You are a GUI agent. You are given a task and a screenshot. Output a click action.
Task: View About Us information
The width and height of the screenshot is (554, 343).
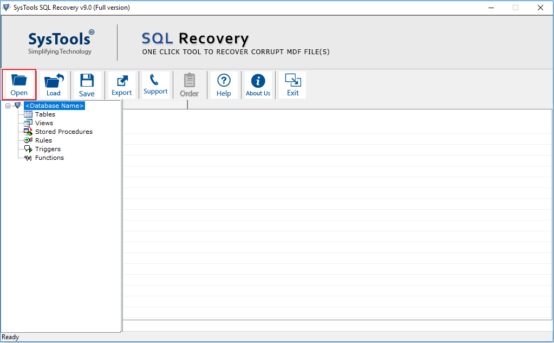[x=258, y=84]
